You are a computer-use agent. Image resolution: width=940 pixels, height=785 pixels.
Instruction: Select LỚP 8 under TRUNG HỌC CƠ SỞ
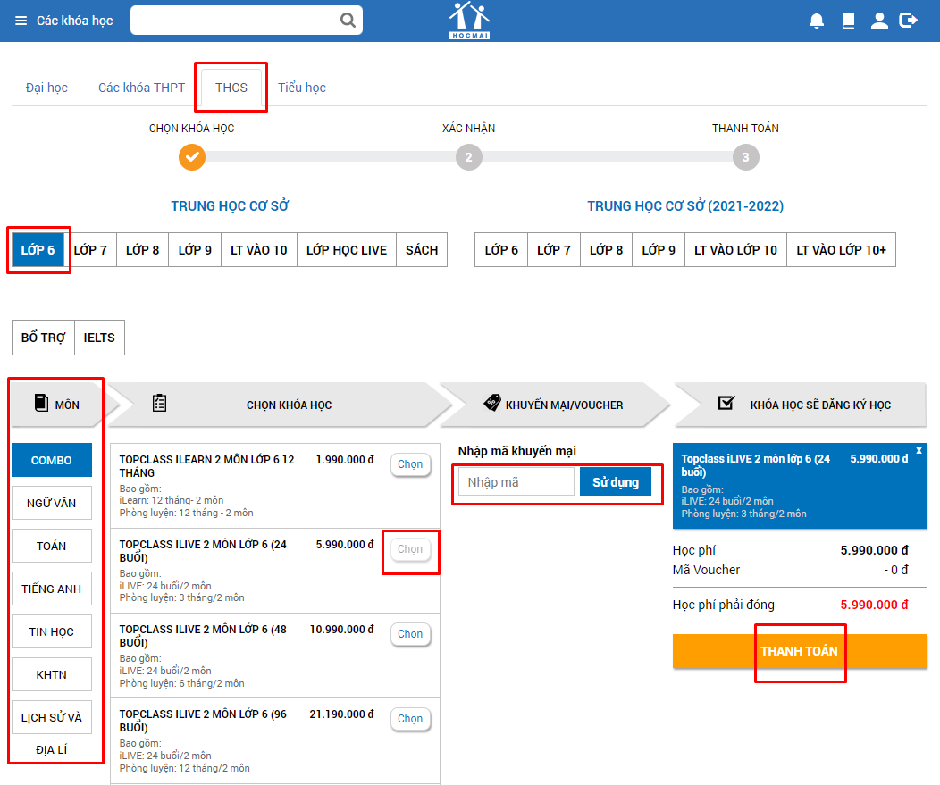(143, 250)
